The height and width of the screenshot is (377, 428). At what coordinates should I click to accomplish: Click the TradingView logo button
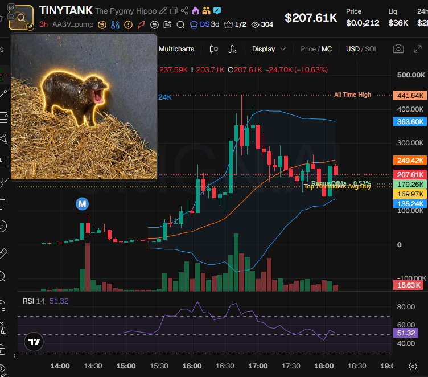(34, 342)
